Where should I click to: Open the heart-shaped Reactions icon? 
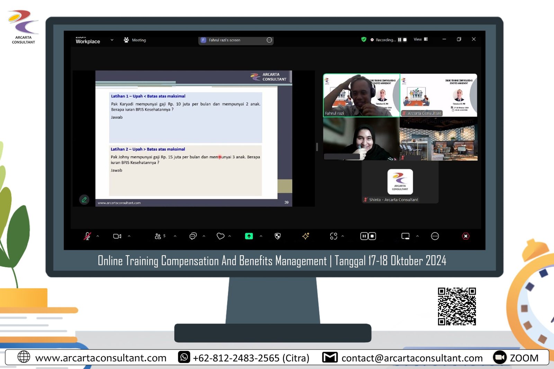[220, 236]
